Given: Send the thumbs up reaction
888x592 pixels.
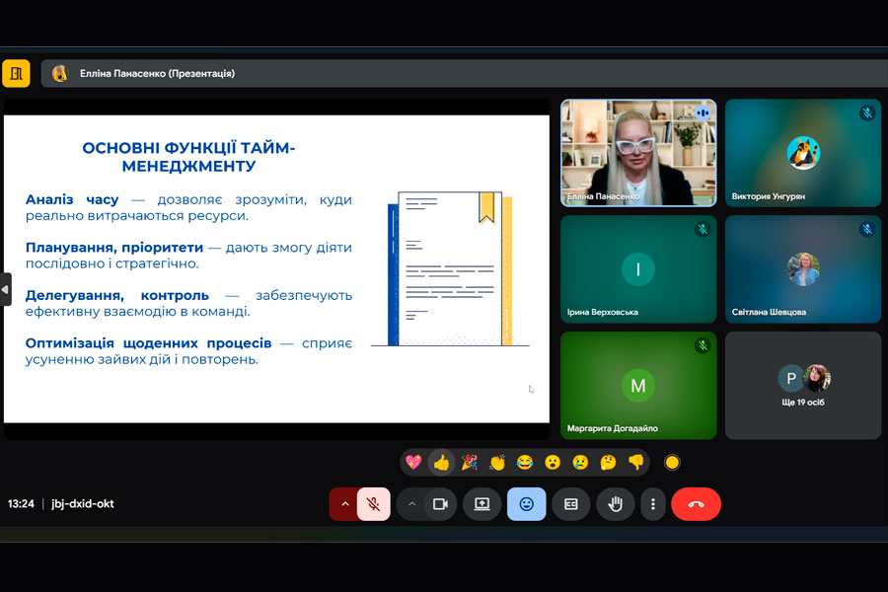Looking at the screenshot, I should coord(441,463).
